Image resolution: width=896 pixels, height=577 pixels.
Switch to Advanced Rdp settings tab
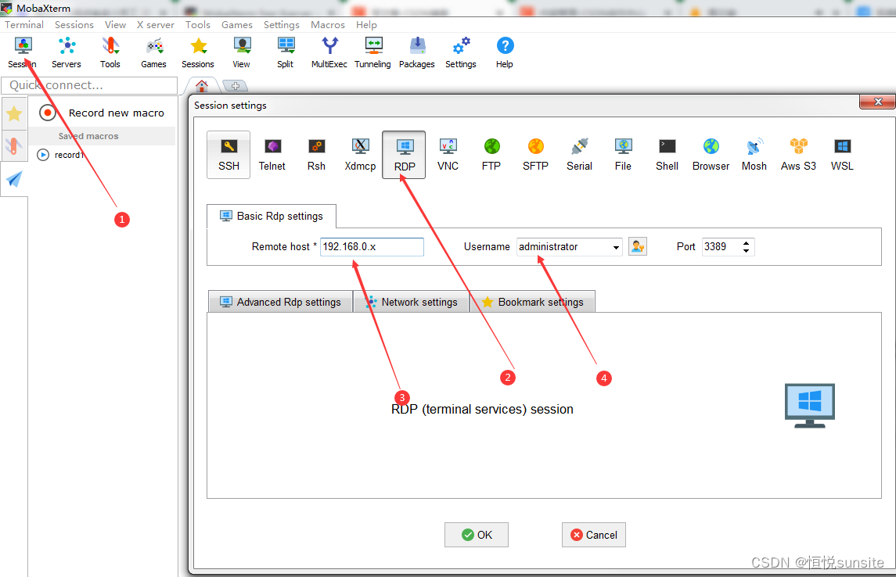[x=279, y=301]
